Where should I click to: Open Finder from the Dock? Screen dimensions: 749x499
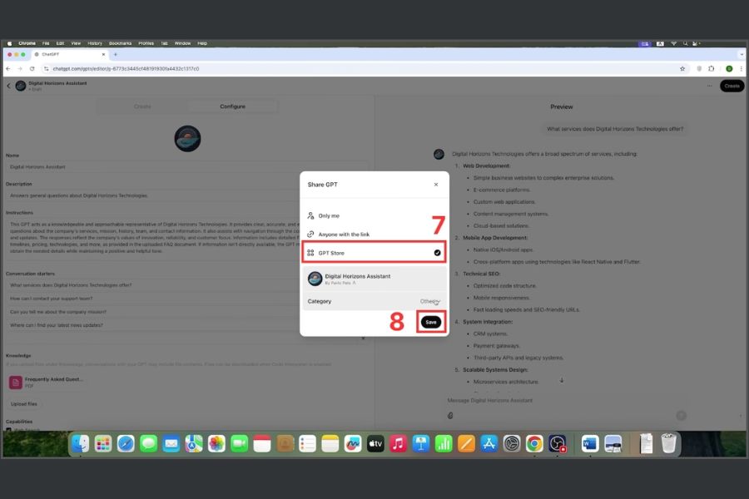tap(81, 444)
